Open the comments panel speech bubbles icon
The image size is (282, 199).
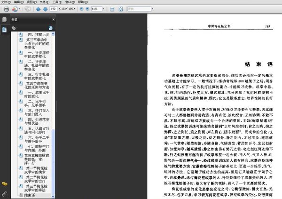tap(5, 184)
